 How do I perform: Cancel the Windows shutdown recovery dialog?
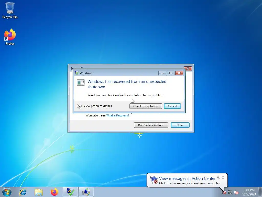coord(172,106)
